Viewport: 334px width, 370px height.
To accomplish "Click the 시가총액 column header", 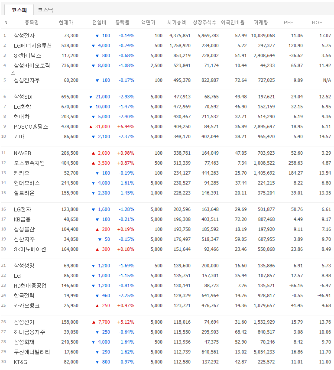I will pyautogui.click(x=176, y=23).
